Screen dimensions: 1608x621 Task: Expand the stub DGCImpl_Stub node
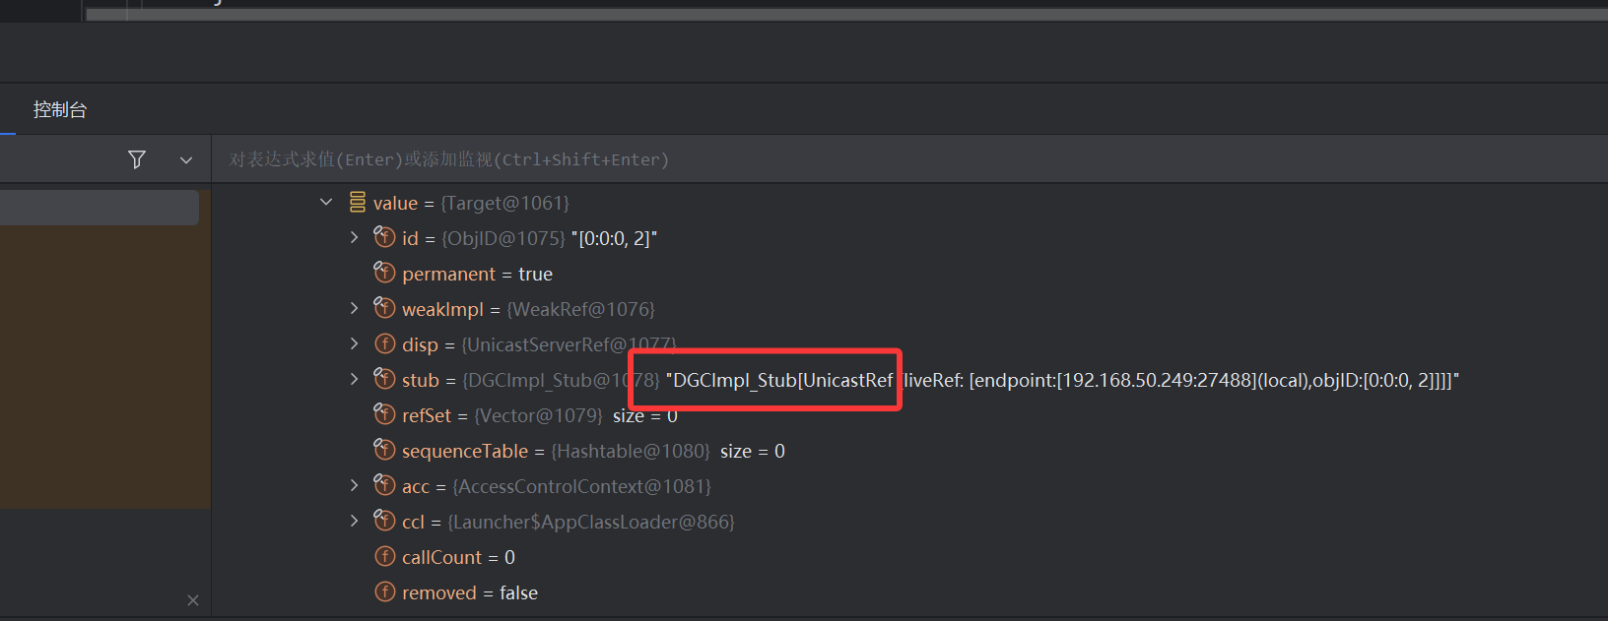(355, 380)
